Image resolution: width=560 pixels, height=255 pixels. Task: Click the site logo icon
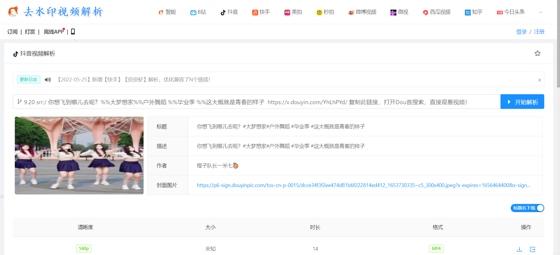pyautogui.click(x=13, y=12)
